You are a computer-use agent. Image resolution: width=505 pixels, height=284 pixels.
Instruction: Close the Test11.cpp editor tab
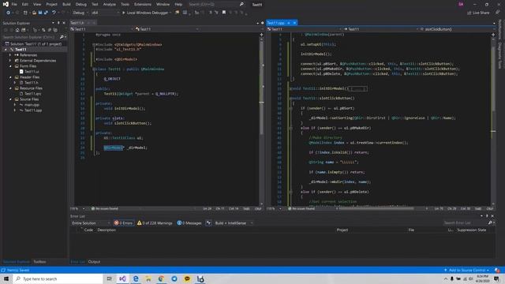(x=294, y=23)
